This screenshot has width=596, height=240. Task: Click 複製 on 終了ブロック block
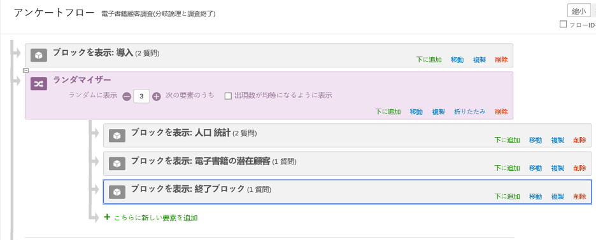558,196
